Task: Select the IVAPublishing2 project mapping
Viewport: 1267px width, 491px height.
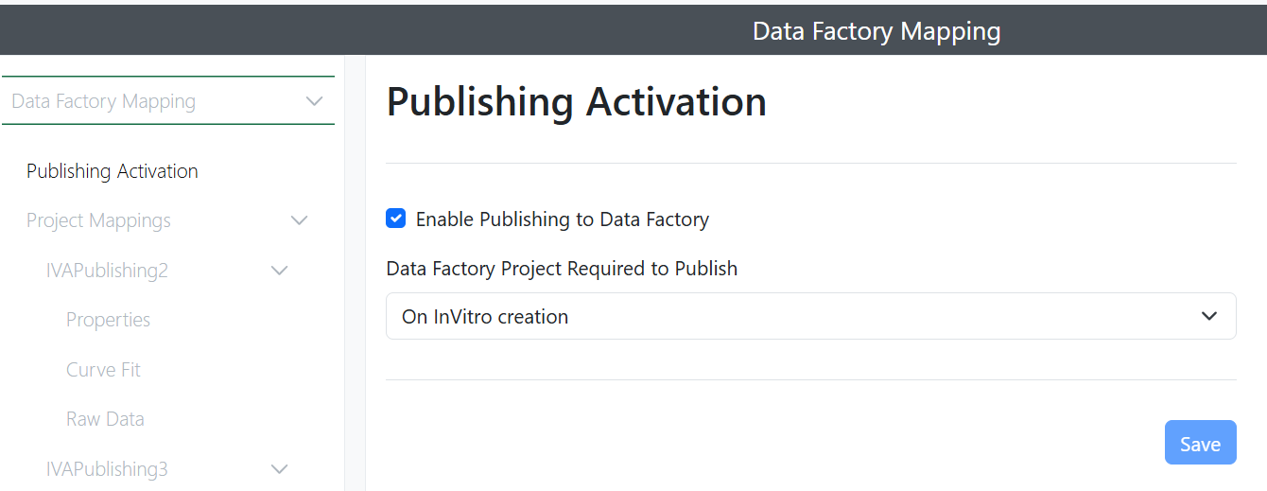Action: pos(107,271)
